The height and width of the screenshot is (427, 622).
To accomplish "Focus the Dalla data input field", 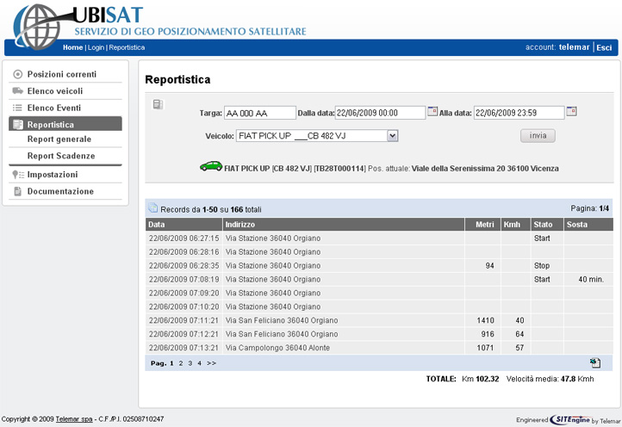I will [x=381, y=113].
